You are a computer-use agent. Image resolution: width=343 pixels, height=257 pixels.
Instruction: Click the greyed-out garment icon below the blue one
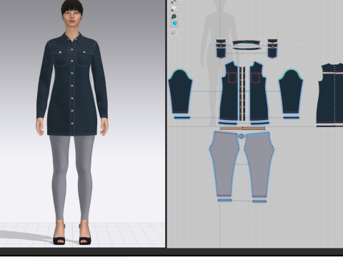point(174,32)
